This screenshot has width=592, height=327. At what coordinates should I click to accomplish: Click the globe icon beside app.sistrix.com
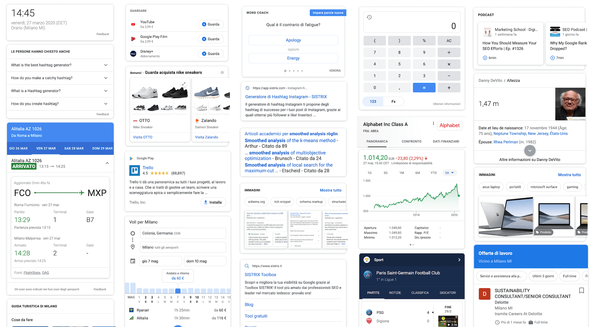[247, 88]
